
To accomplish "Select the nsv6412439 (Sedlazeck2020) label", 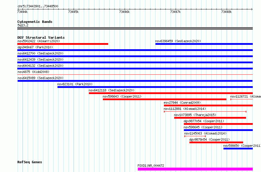I will pos(40,59).
